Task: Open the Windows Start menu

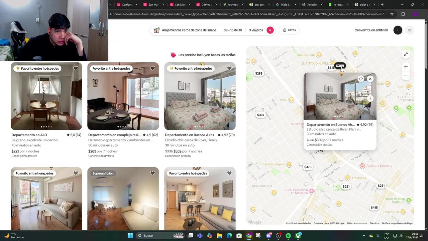Action: pos(130,236)
